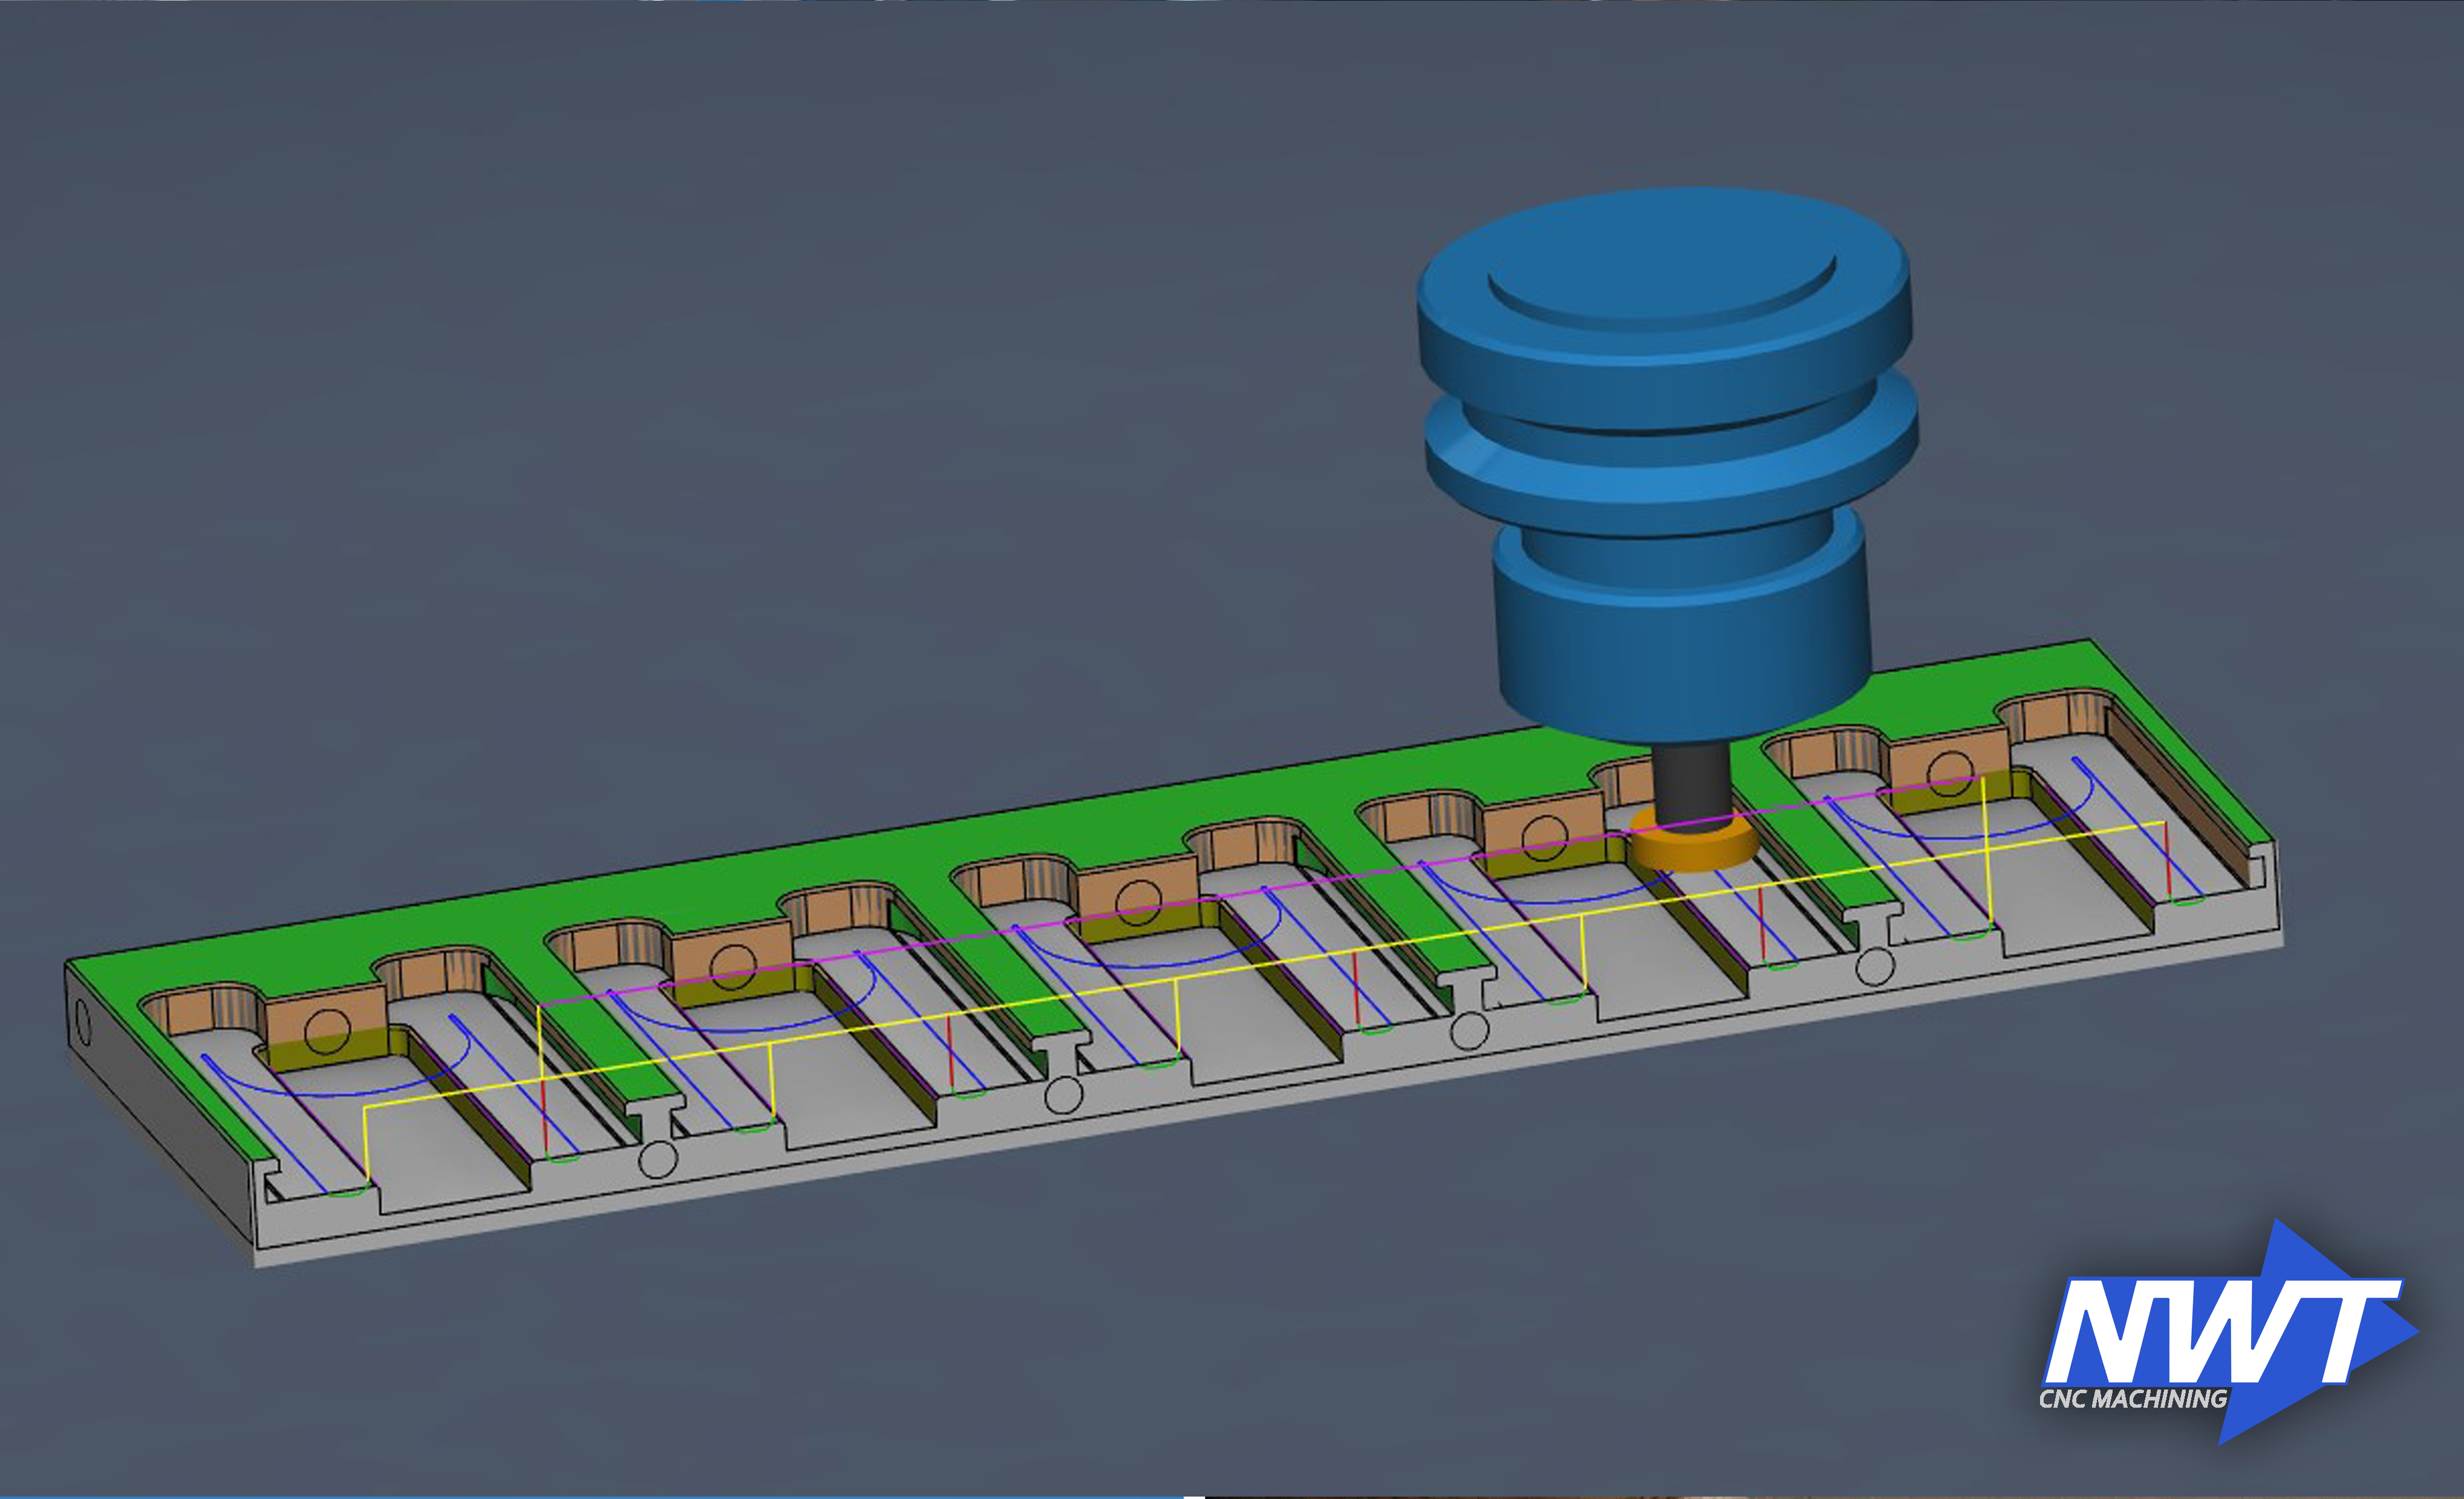This screenshot has width=2464, height=1499.
Task: Select the circle on the middle brown tab
Action: pos(1138,902)
